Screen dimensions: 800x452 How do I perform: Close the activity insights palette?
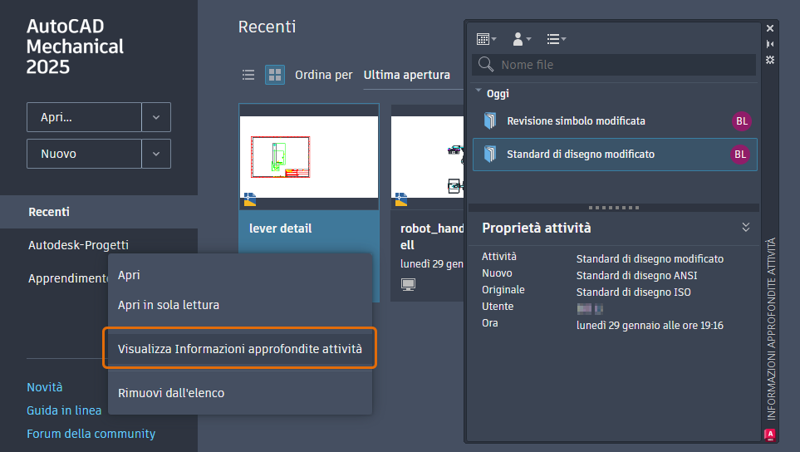click(770, 28)
